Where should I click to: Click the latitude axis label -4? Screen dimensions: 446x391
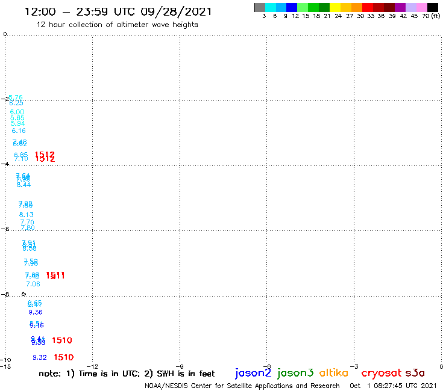coord(5,164)
